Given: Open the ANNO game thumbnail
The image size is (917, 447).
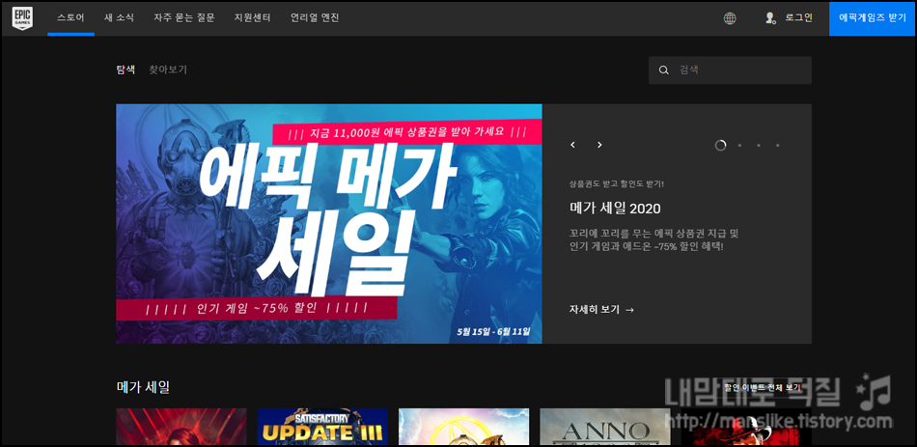Looking at the screenshot, I should [605, 427].
